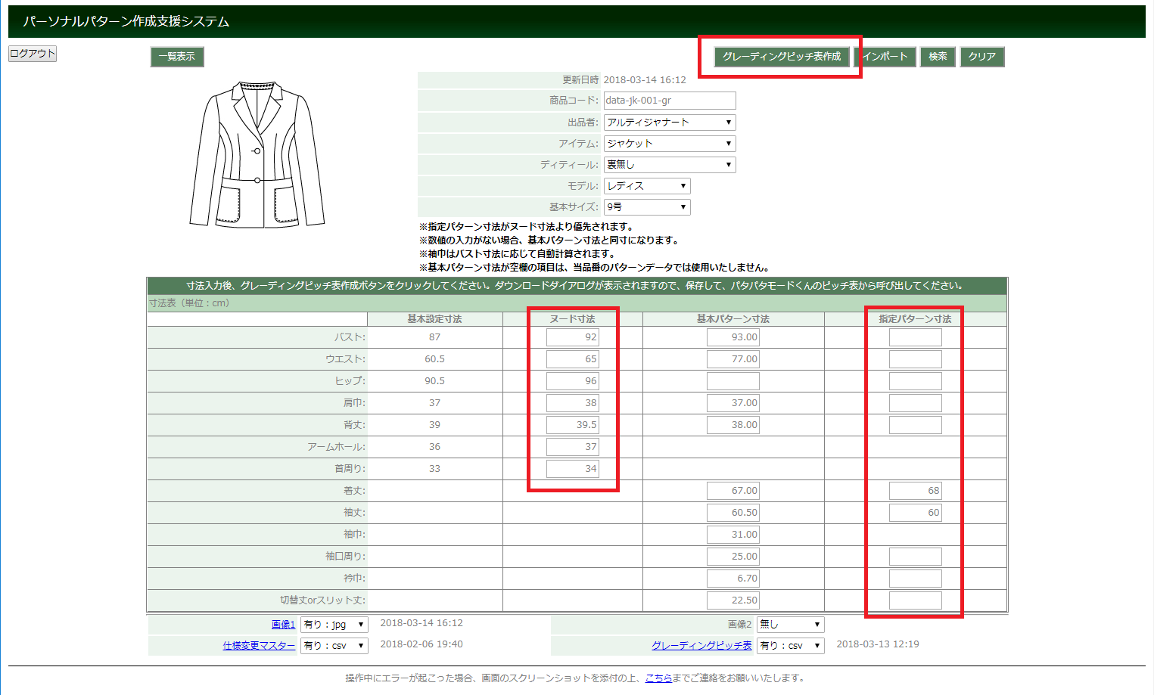Open the 画像1 link
The width and height of the screenshot is (1154, 695).
click(x=283, y=625)
